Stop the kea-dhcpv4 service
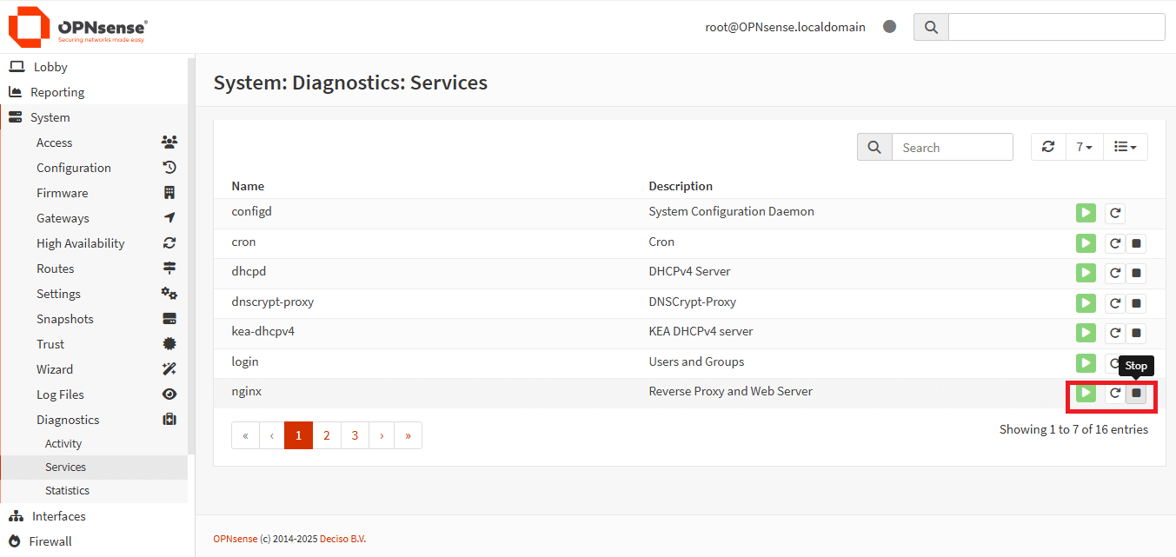This screenshot has height=557, width=1176. tap(1136, 332)
